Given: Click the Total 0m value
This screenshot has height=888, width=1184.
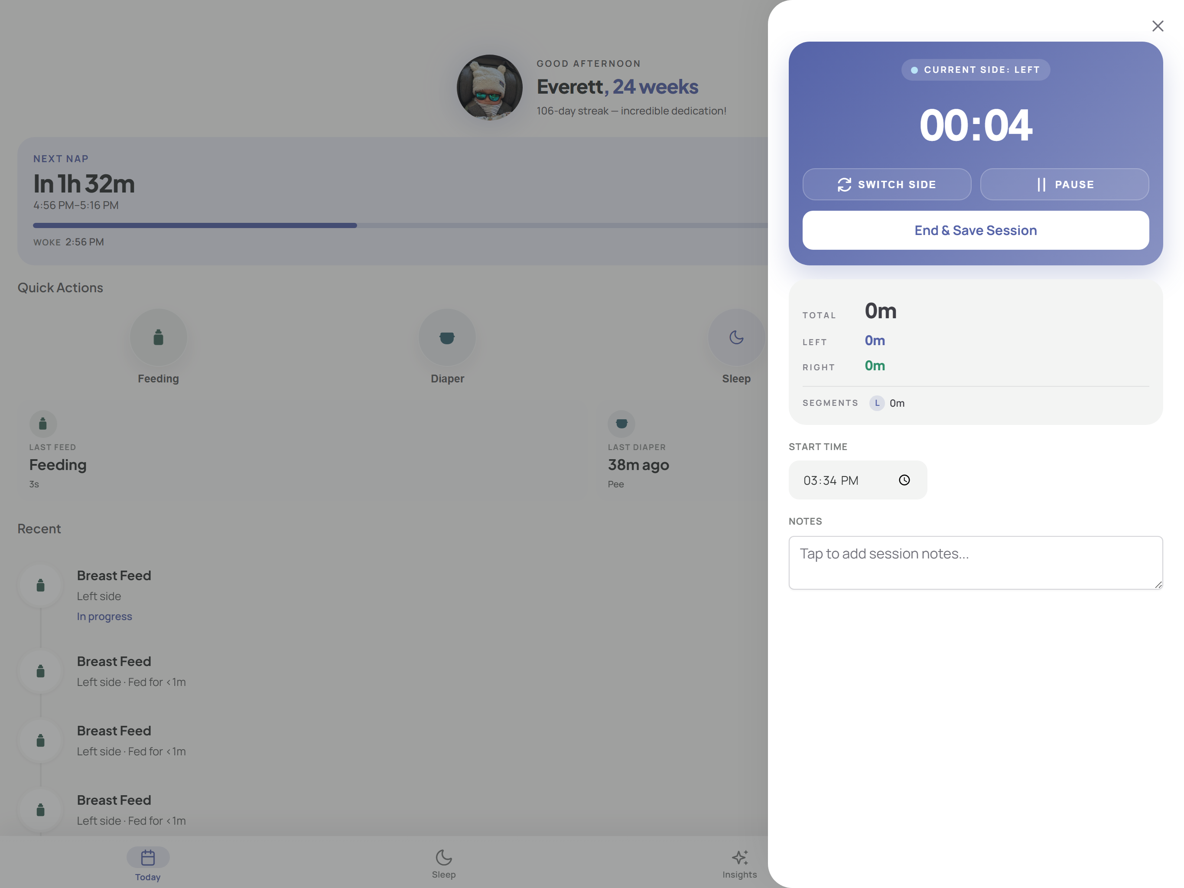Looking at the screenshot, I should tap(880, 311).
